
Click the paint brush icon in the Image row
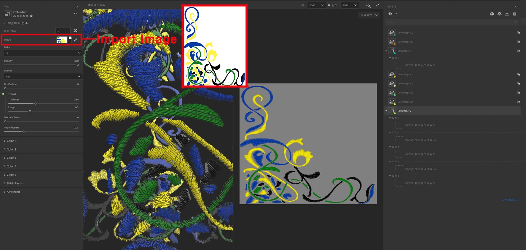pos(76,40)
